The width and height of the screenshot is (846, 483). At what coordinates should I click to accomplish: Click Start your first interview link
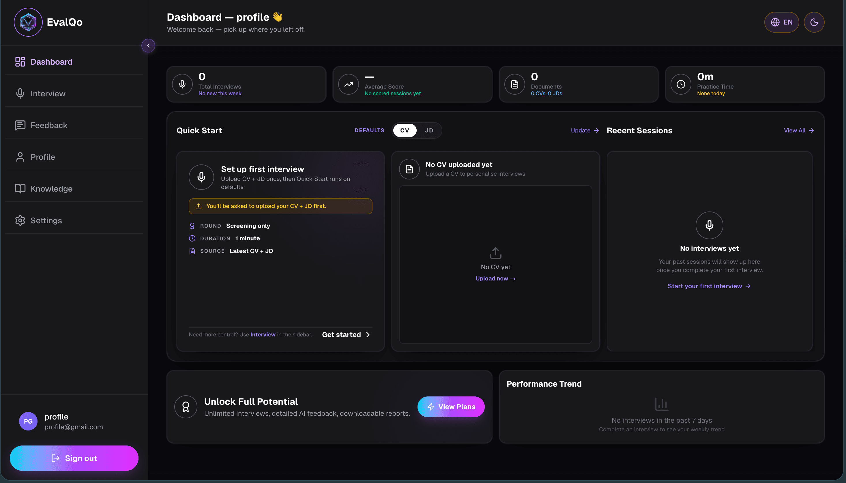(709, 286)
